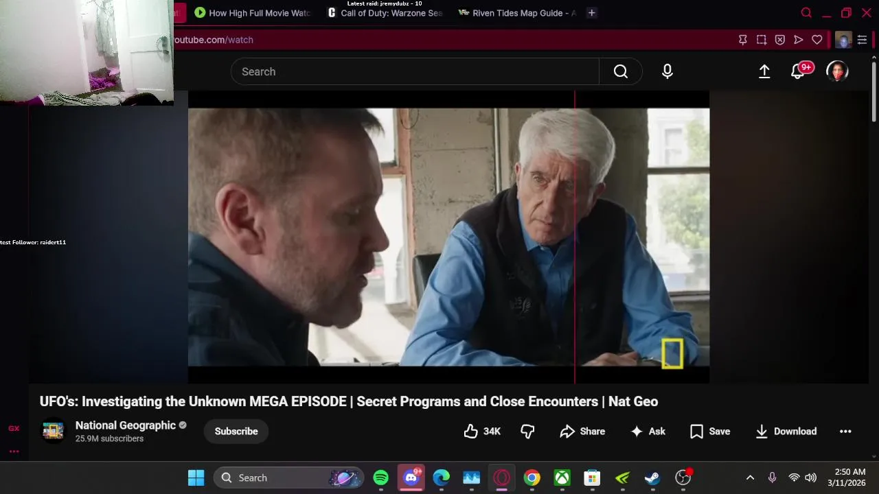Click the 25.9M subscribers text
The height and width of the screenshot is (494, 879).
[109, 438]
